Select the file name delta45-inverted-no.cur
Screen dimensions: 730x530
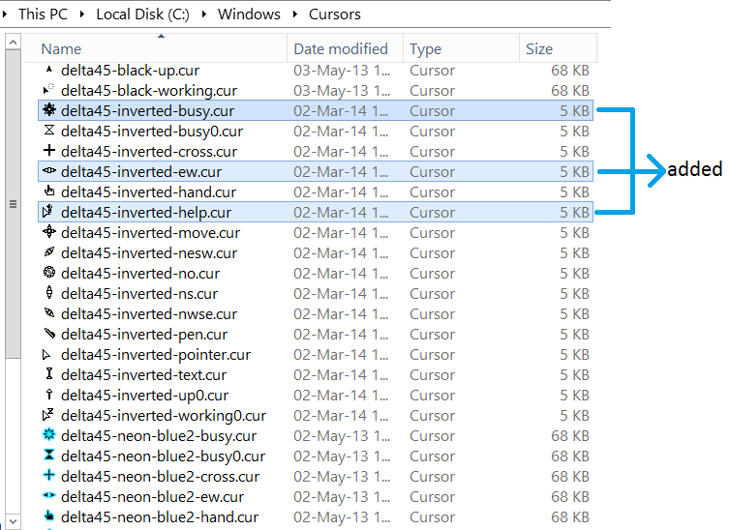140,273
